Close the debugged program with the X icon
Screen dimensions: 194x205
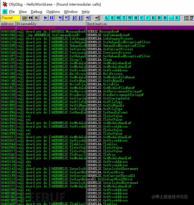36,18
